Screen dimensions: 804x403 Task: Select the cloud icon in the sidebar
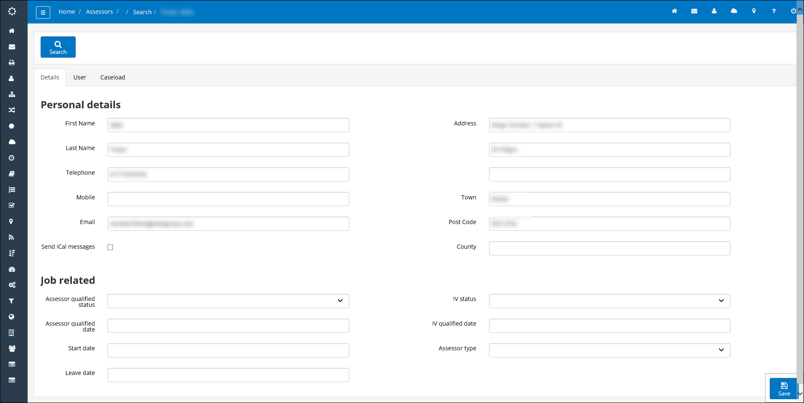(x=11, y=142)
